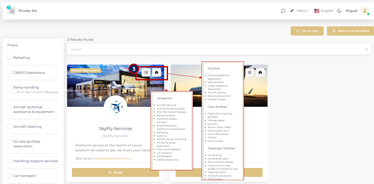
Task: Toggle dark mode moon icon
Action: [x=339, y=11]
